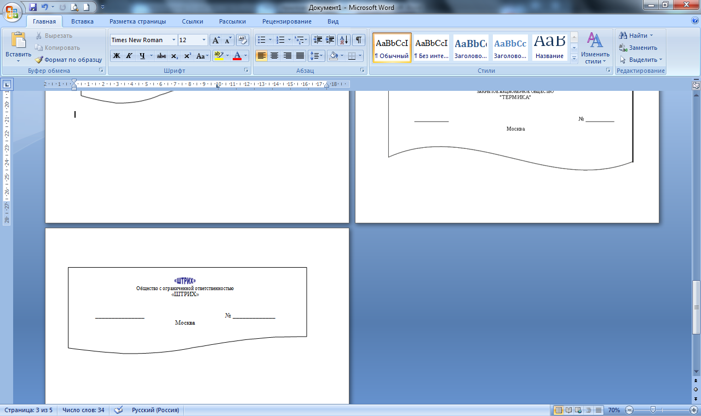This screenshot has width=701, height=416.
Task: Apply the Название style
Action: pyautogui.click(x=550, y=48)
